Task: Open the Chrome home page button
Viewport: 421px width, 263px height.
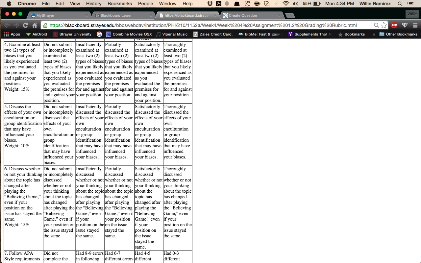Action: (35, 25)
